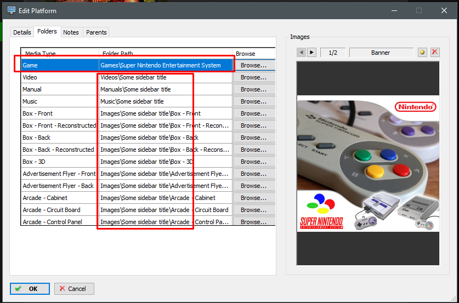Select the Box - Back media type cell
Screen dimensions: 459x303
(60, 138)
